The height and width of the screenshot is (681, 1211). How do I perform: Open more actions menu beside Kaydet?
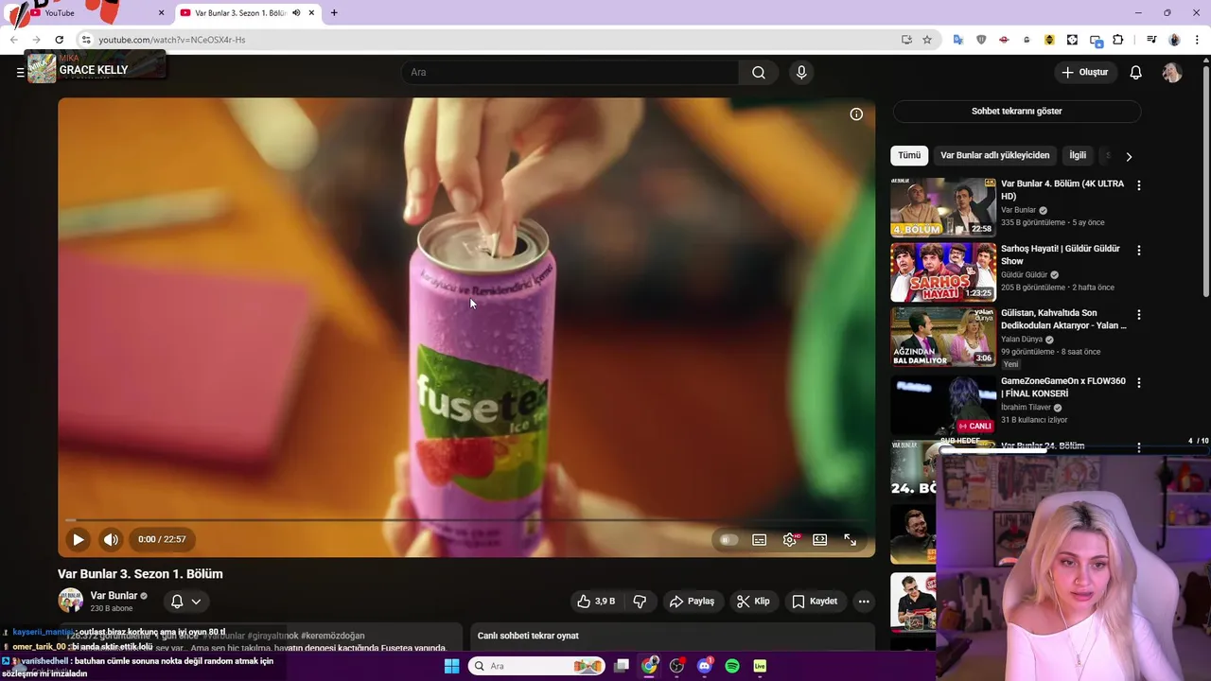pos(864,602)
